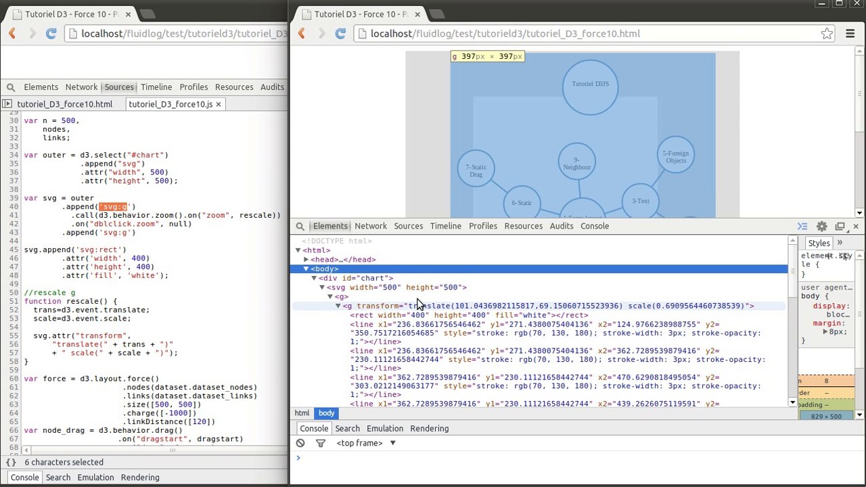Click the Tutoriel D3JS node circle
The width and height of the screenshot is (866, 487).
point(590,87)
